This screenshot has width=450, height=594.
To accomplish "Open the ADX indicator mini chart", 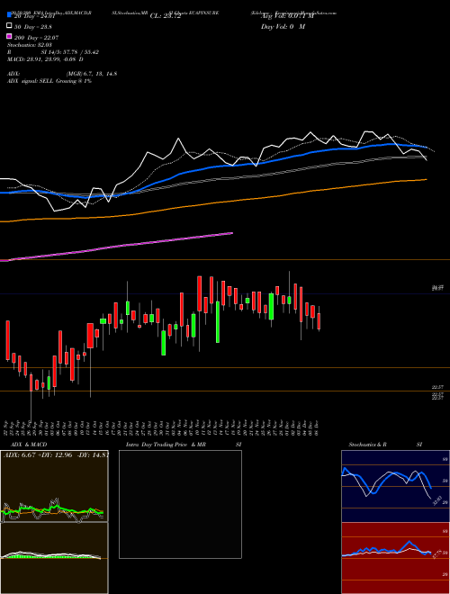I will click(x=54, y=486).
